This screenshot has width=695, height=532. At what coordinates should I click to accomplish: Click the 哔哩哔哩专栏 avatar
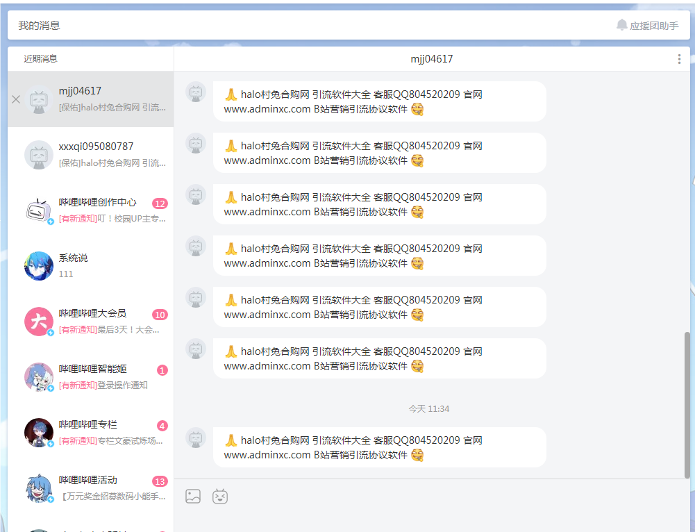pyautogui.click(x=38, y=432)
